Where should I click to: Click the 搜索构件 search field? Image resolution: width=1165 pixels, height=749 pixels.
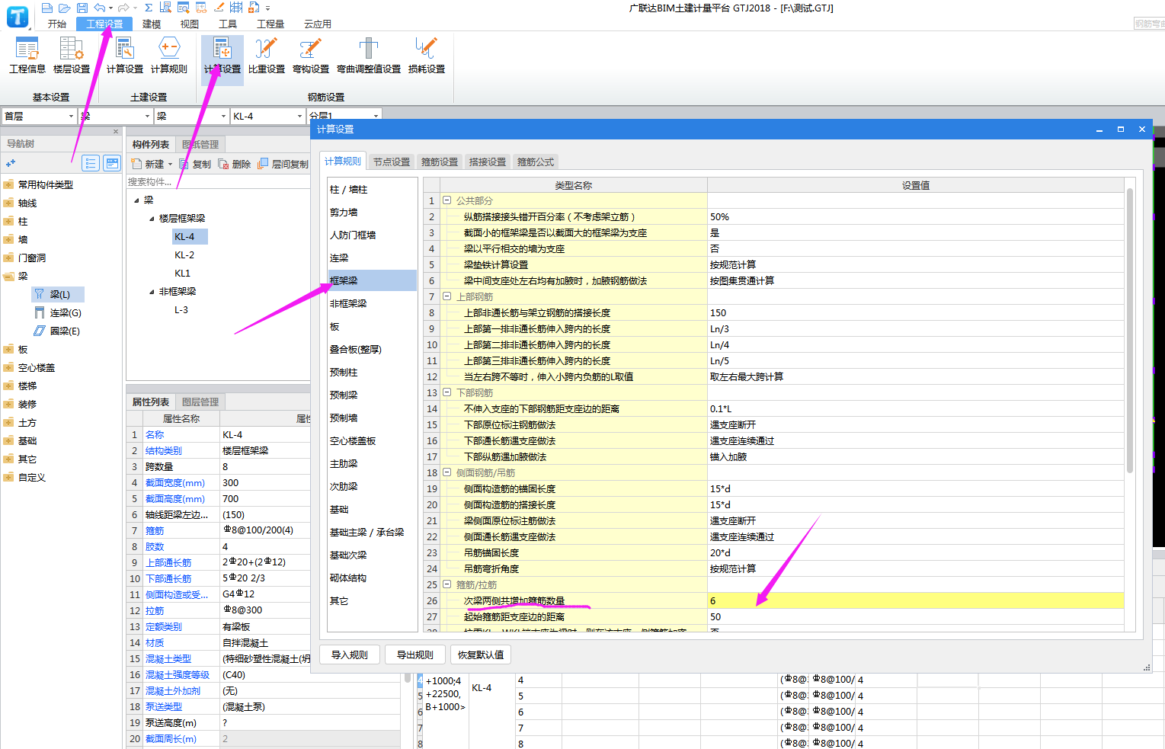[x=219, y=182]
